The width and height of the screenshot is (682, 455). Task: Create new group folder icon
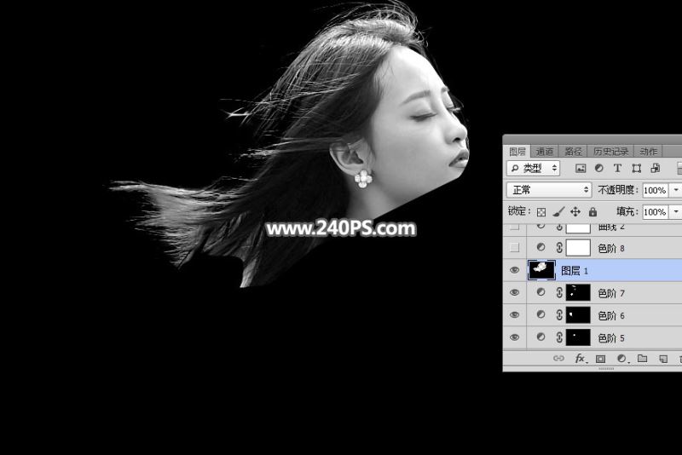click(x=643, y=359)
